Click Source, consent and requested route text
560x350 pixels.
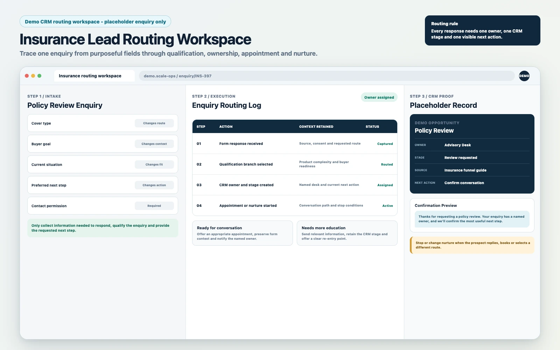[x=330, y=143]
